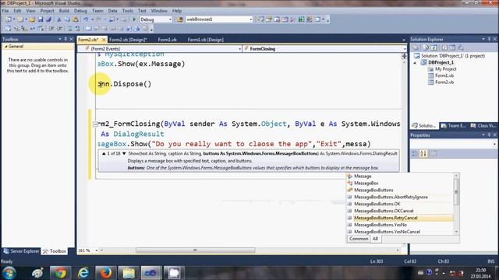Screen dimensions: 499x280
Task: Collapse the General group in Toolbox
Action: (x=5, y=47)
